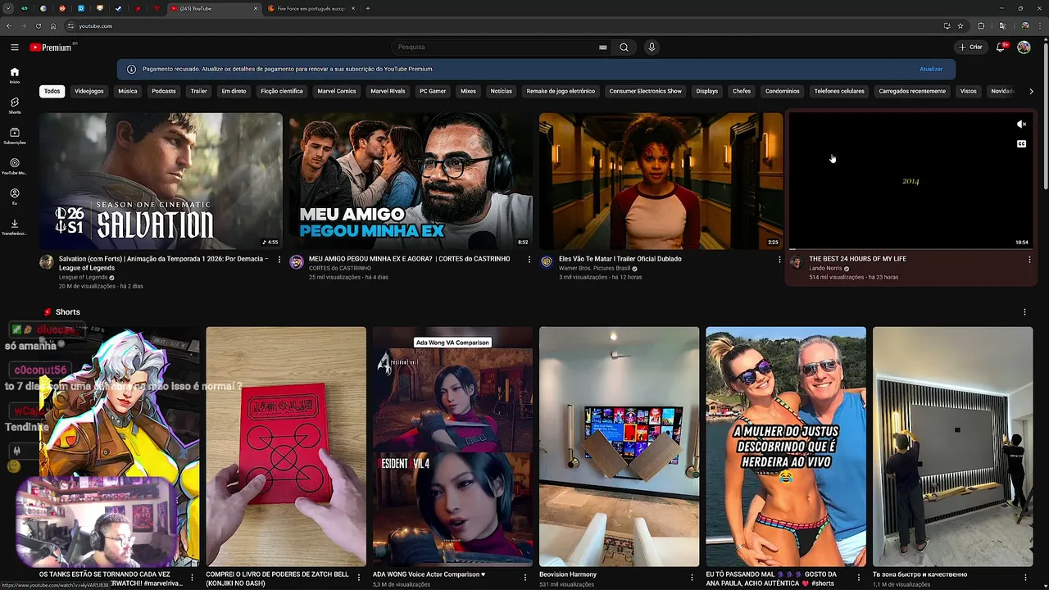Open the Subscrições sidebar icon
This screenshot has height=590, width=1049.
coord(15,136)
